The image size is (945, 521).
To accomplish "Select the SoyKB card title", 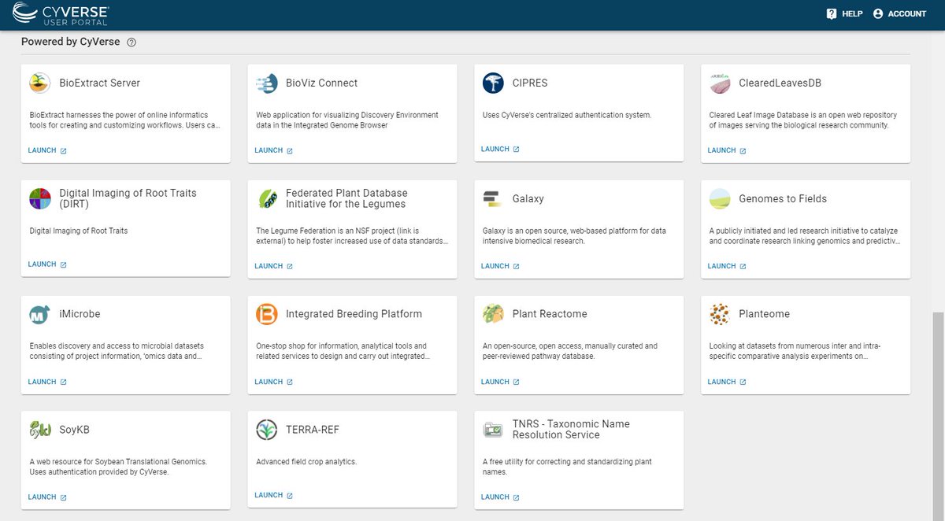I will pos(74,430).
